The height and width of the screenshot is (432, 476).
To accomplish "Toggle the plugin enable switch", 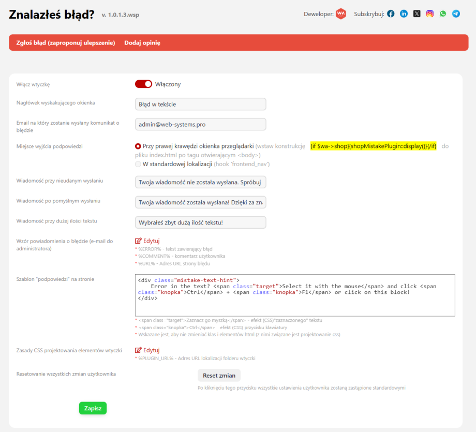I will coord(143,84).
